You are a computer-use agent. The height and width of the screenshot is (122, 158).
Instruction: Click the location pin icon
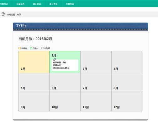[3, 14]
